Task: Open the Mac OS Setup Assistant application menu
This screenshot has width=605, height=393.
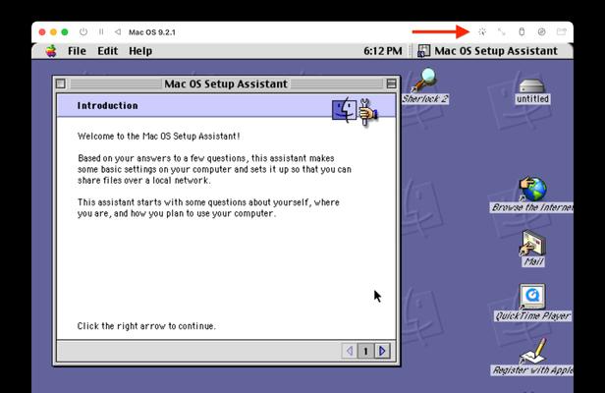Action: click(488, 51)
